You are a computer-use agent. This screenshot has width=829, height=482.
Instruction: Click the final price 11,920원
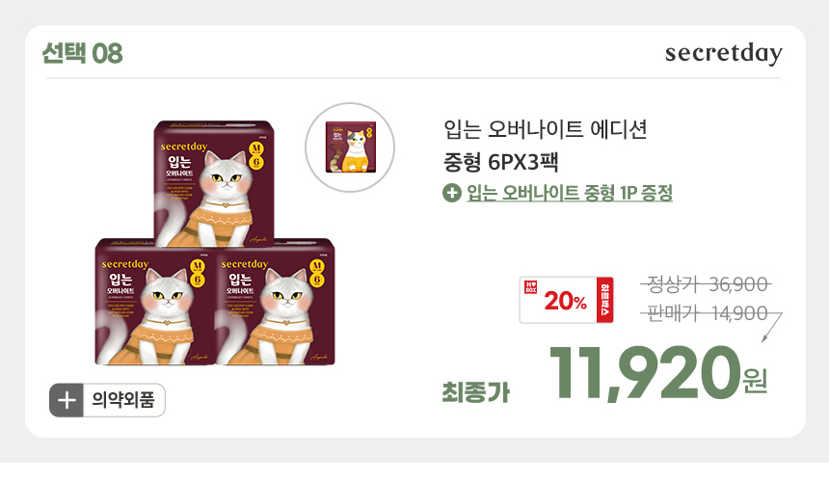pos(658,373)
